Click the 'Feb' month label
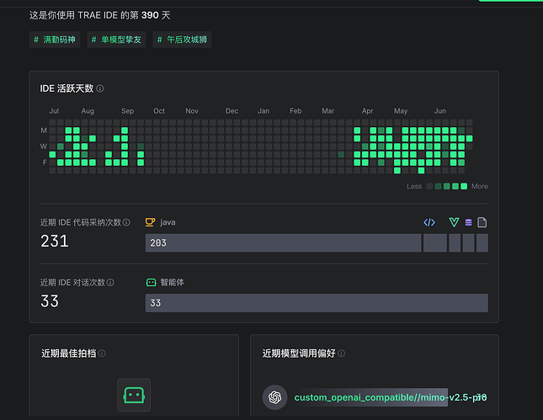Screen dimensions: 543x420 coord(295,111)
